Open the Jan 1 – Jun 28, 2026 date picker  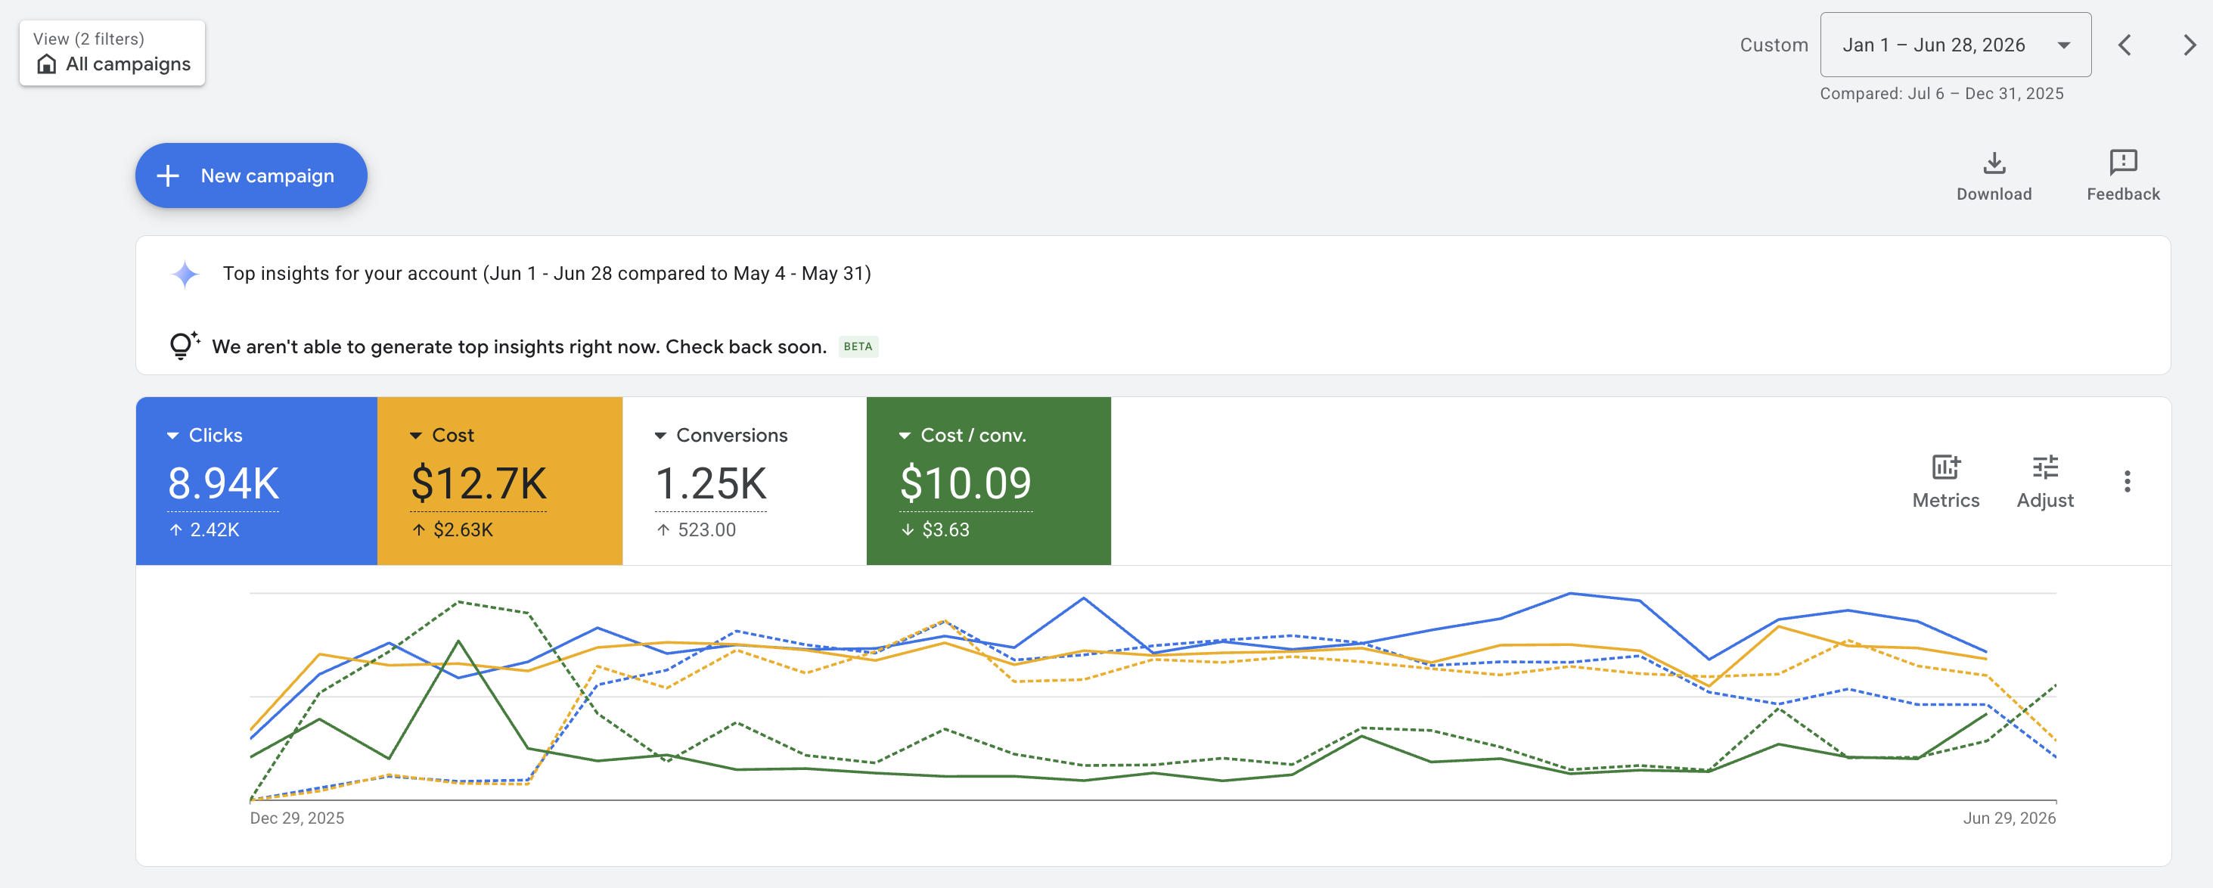[x=1955, y=45]
